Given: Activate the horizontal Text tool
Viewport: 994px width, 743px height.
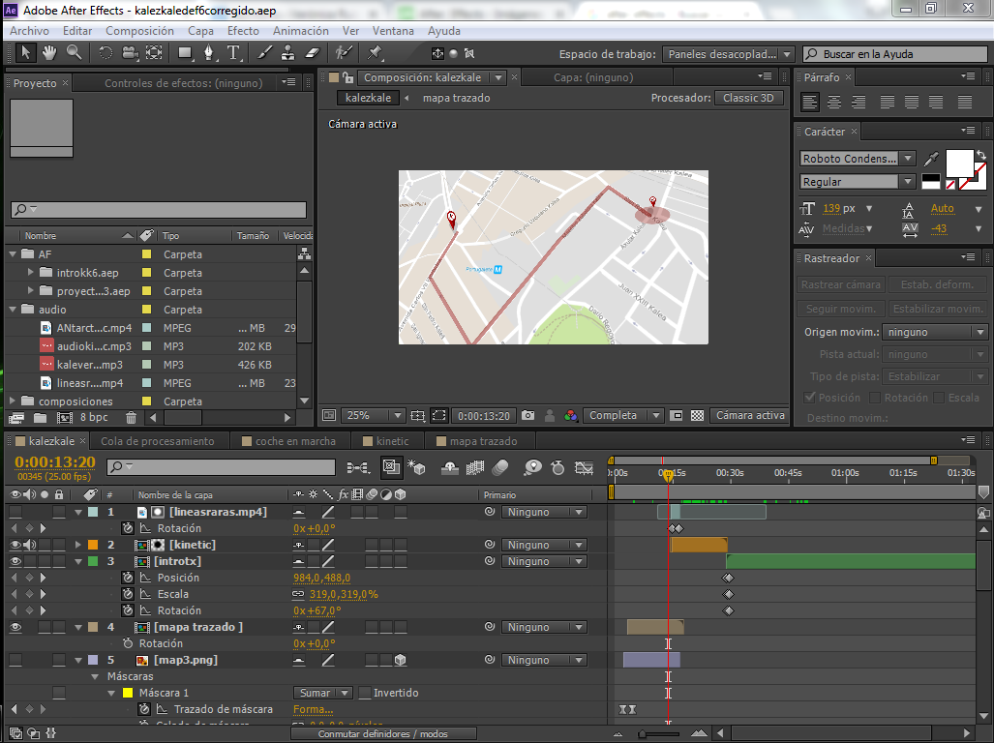Looking at the screenshot, I should tap(234, 53).
